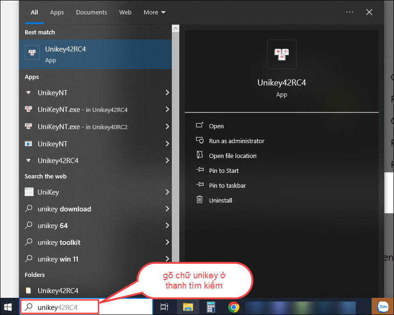
Task: Click the Open icon in the preview pane
Action: tap(199, 125)
